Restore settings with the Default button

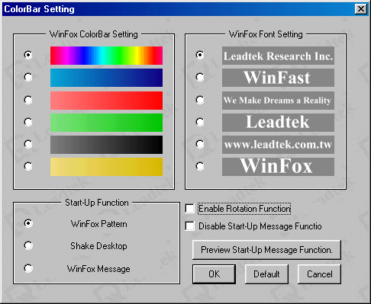click(x=266, y=274)
